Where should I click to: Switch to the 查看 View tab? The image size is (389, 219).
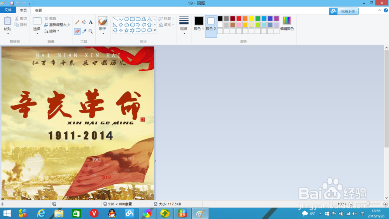tap(39, 11)
